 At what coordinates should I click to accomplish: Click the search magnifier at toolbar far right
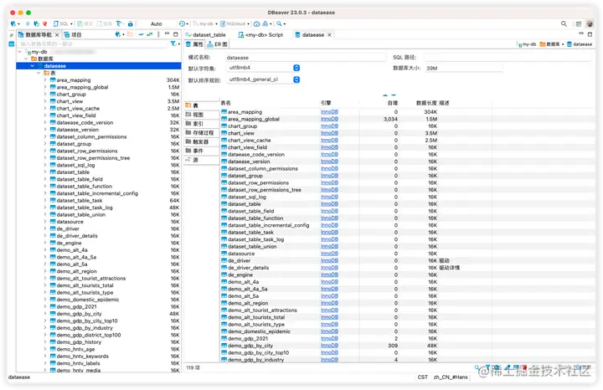pyautogui.click(x=564, y=23)
